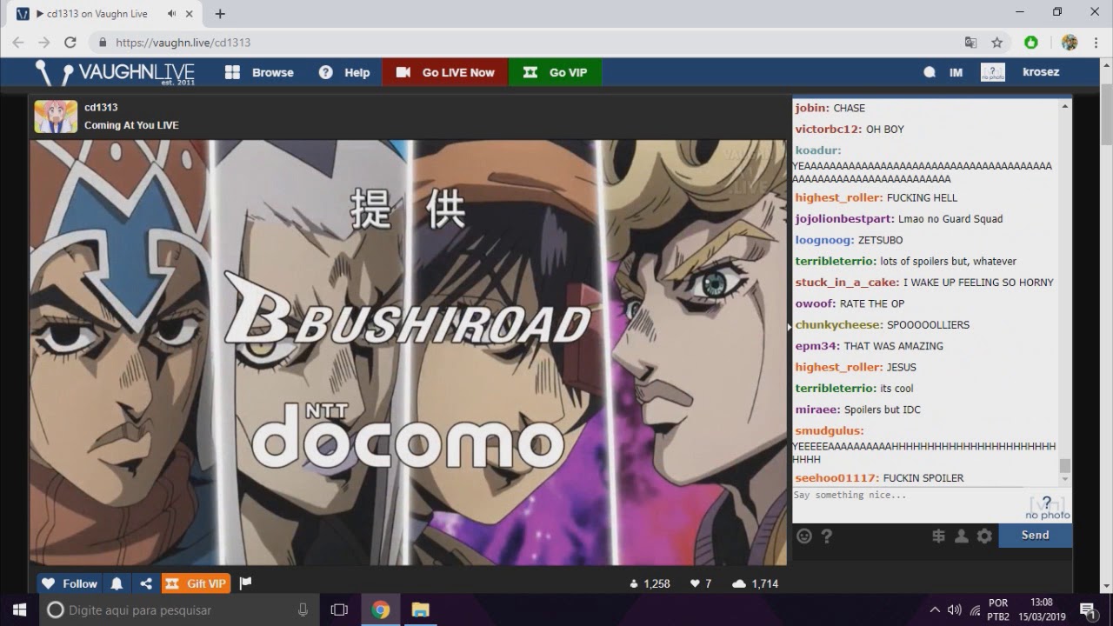Open krosez account menu

click(1041, 72)
